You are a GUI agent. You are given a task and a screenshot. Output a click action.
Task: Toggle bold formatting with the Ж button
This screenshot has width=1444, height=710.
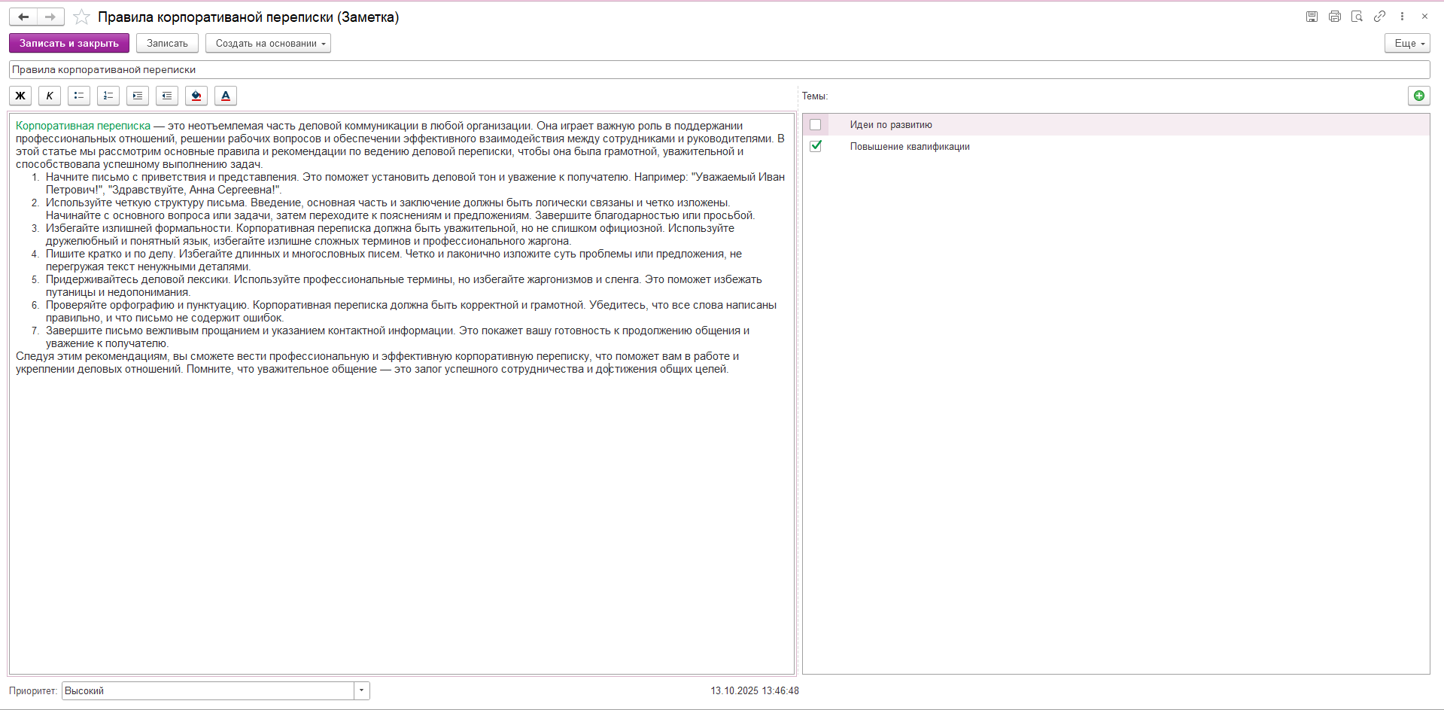click(20, 96)
